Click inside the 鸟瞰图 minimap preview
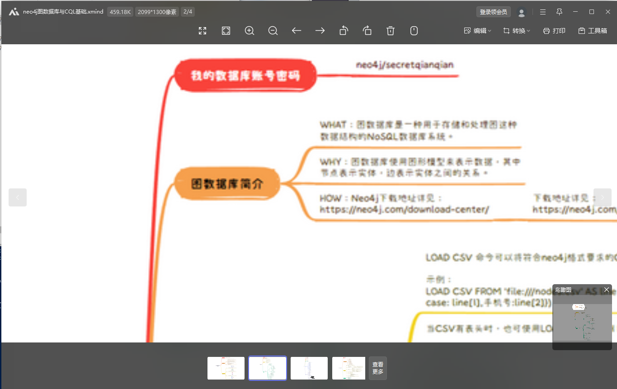 pos(582,323)
